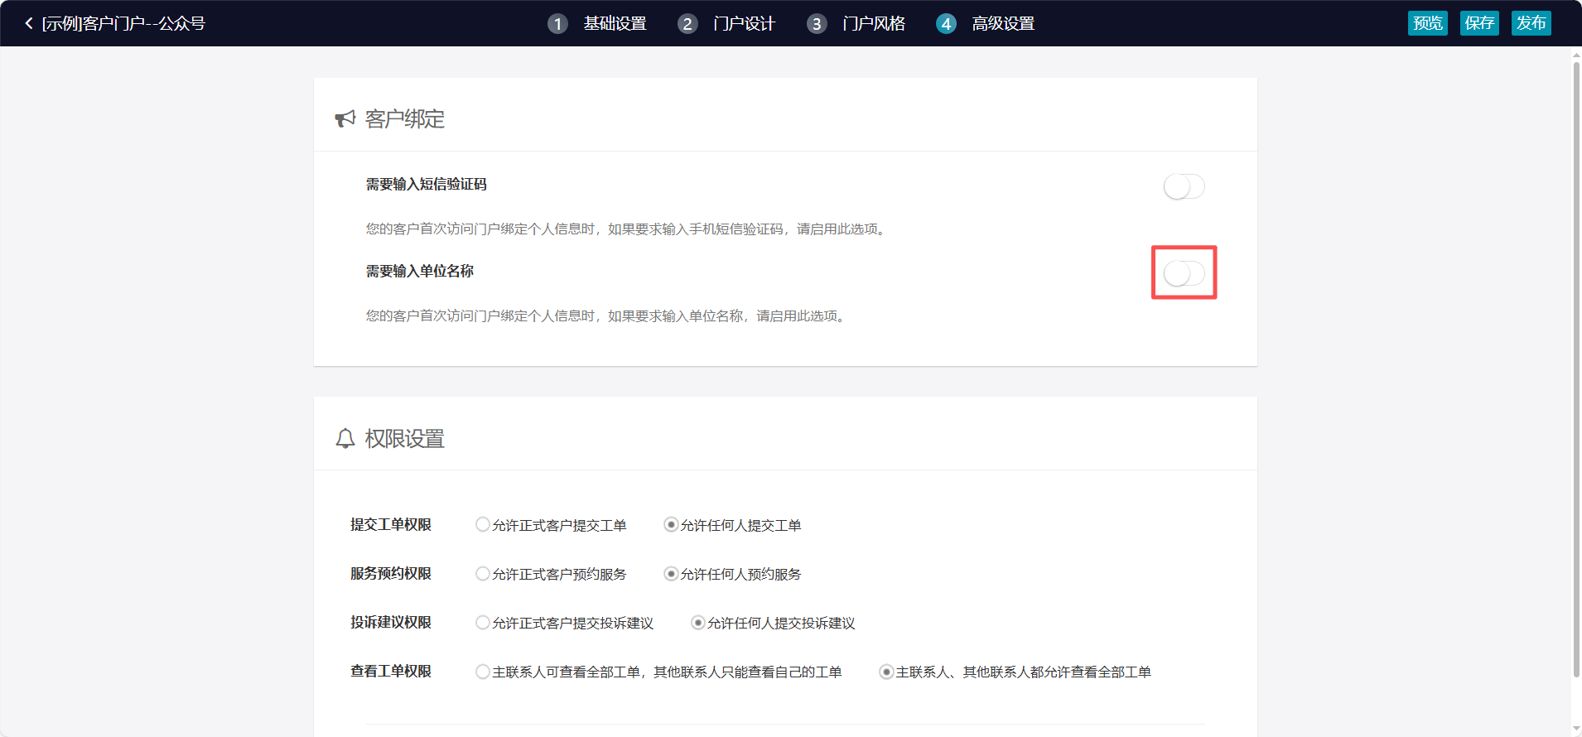Select 允许任何人预约服务 radio option
The height and width of the screenshot is (737, 1582).
pos(671,573)
